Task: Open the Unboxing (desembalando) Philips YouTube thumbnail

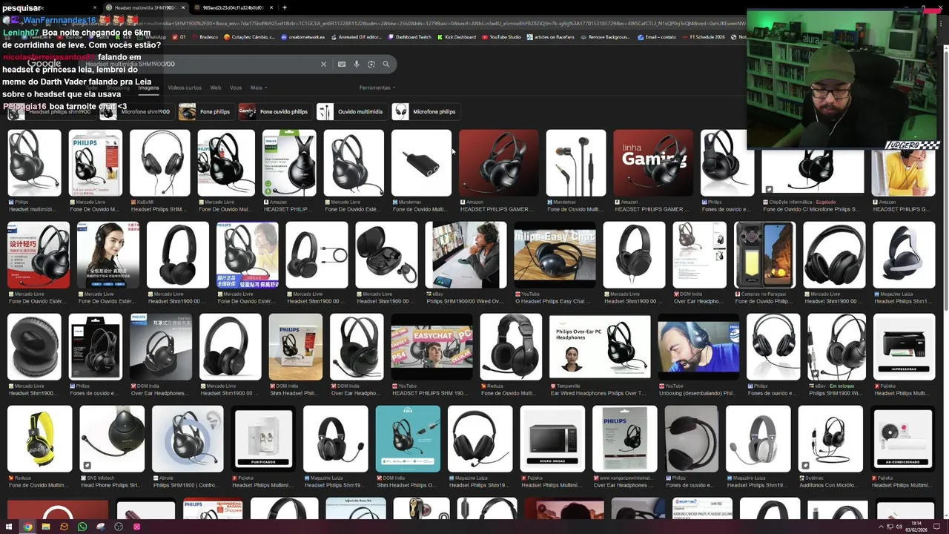Action: pyautogui.click(x=698, y=347)
